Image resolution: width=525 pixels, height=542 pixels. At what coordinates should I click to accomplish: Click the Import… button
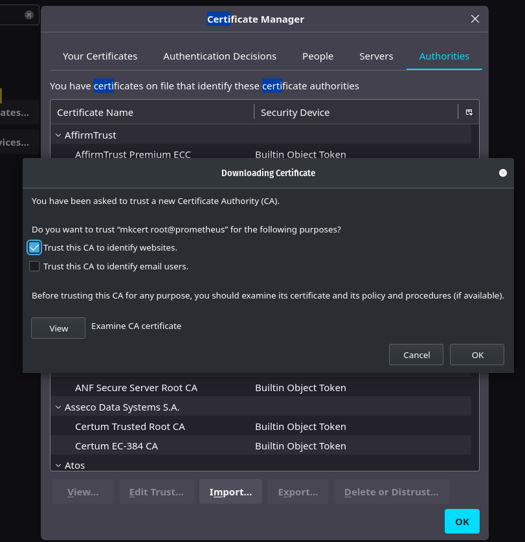click(x=230, y=491)
